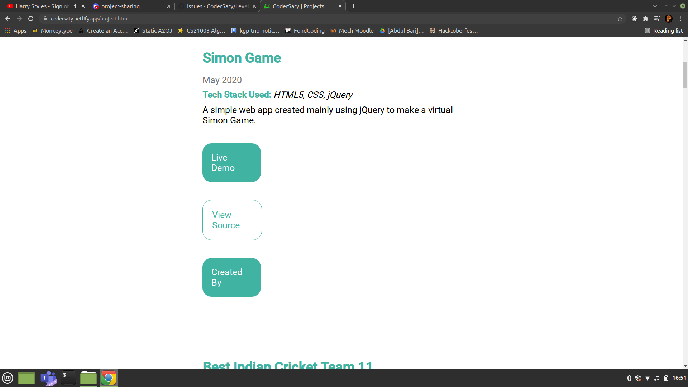Open the Chrome profile avatar
Screen dimensions: 688x387
click(x=669, y=19)
